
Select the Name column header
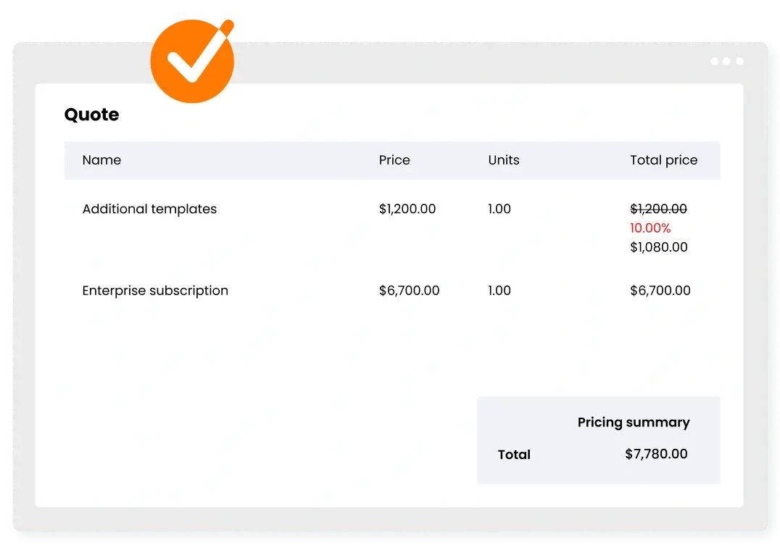pyautogui.click(x=101, y=160)
